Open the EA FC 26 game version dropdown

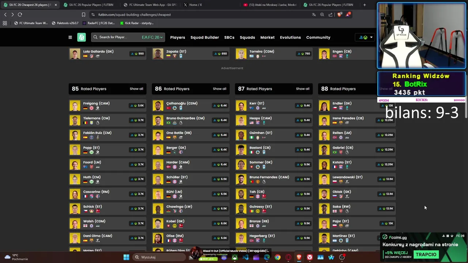(152, 37)
